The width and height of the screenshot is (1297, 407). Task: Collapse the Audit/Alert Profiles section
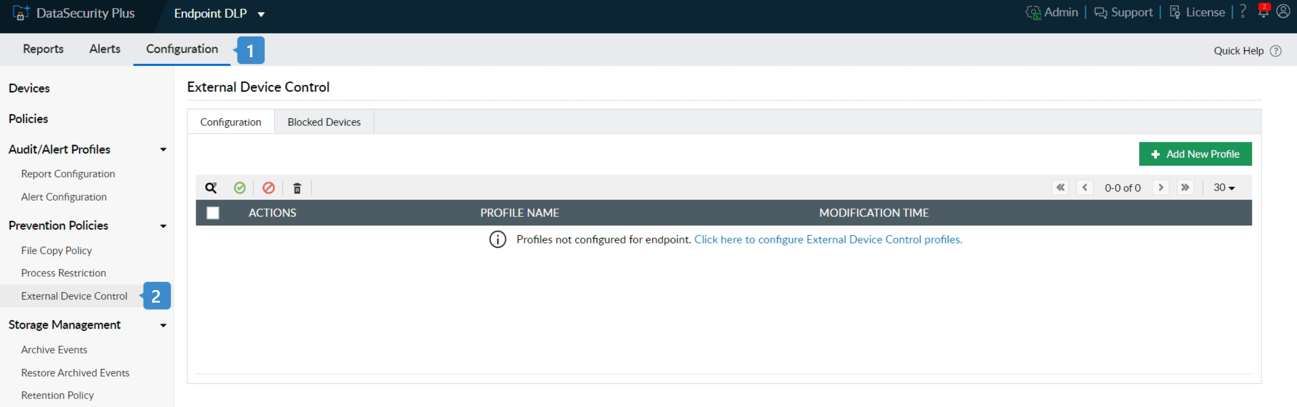click(163, 150)
